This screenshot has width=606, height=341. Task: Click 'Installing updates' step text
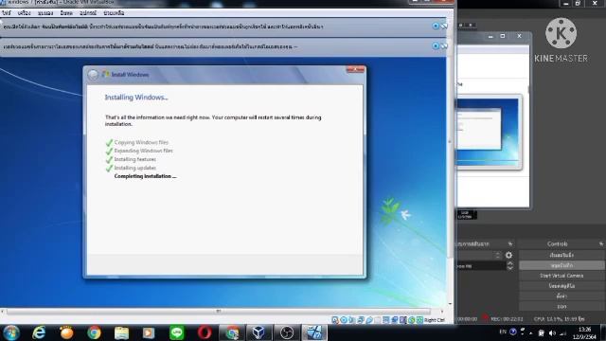click(134, 168)
